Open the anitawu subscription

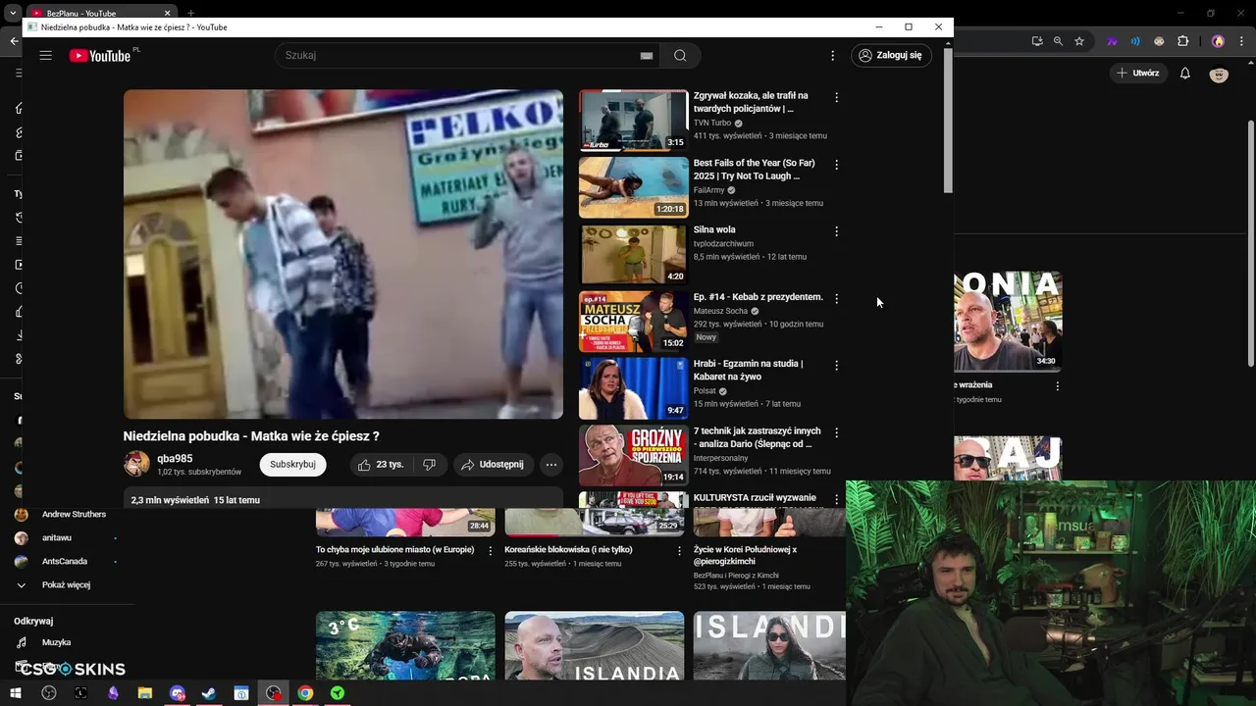56,538
